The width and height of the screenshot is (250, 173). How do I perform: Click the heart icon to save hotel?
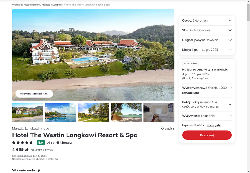click(162, 128)
